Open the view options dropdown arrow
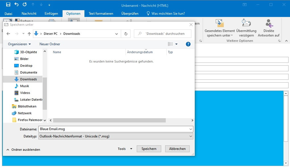The height and width of the screenshot is (168, 290). (176, 44)
